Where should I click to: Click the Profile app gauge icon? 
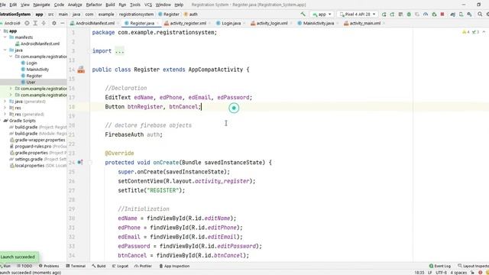tap(426, 14)
